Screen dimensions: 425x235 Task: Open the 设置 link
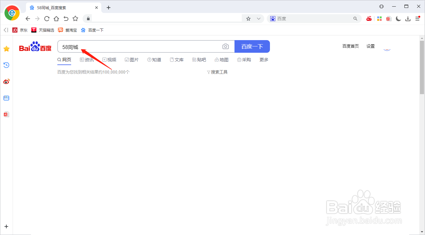[x=371, y=46]
